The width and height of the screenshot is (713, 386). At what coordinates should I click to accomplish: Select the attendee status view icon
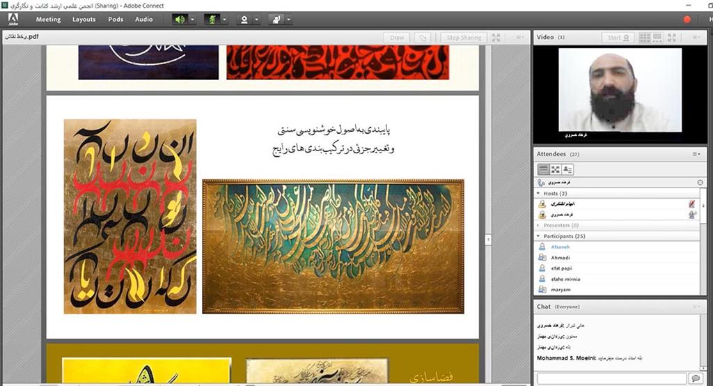pyautogui.click(x=567, y=169)
